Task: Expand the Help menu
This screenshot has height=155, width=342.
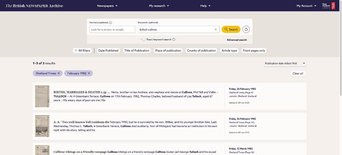Action: (x=205, y=6)
